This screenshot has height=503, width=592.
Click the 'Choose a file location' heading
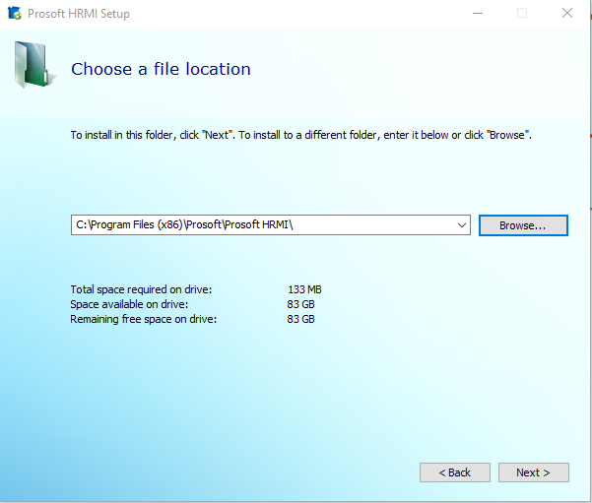tap(161, 69)
